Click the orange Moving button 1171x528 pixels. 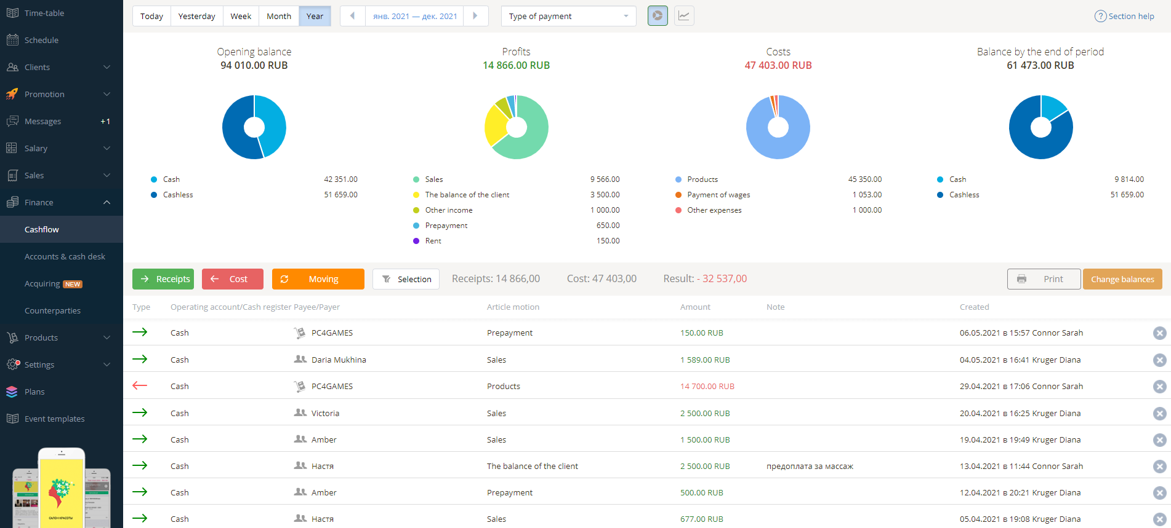pyautogui.click(x=318, y=279)
